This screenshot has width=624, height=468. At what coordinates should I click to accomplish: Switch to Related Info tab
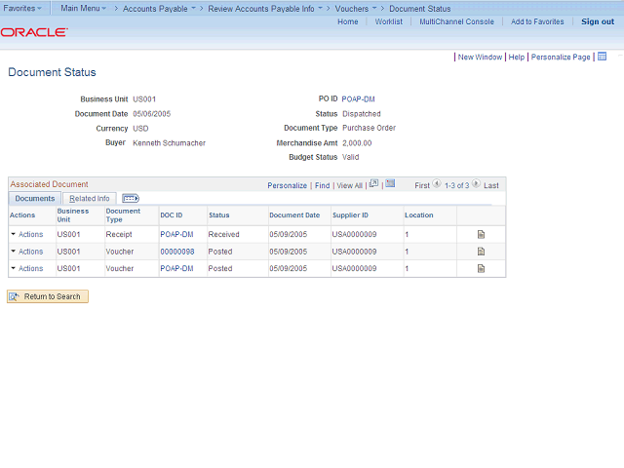(x=90, y=198)
